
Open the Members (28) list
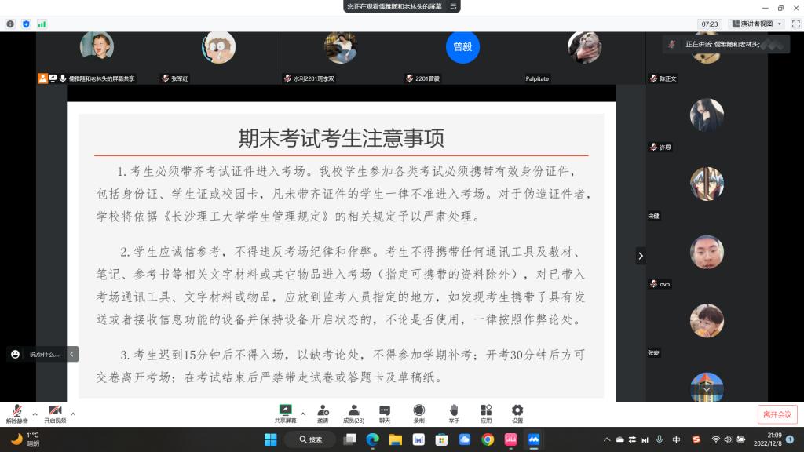353,411
